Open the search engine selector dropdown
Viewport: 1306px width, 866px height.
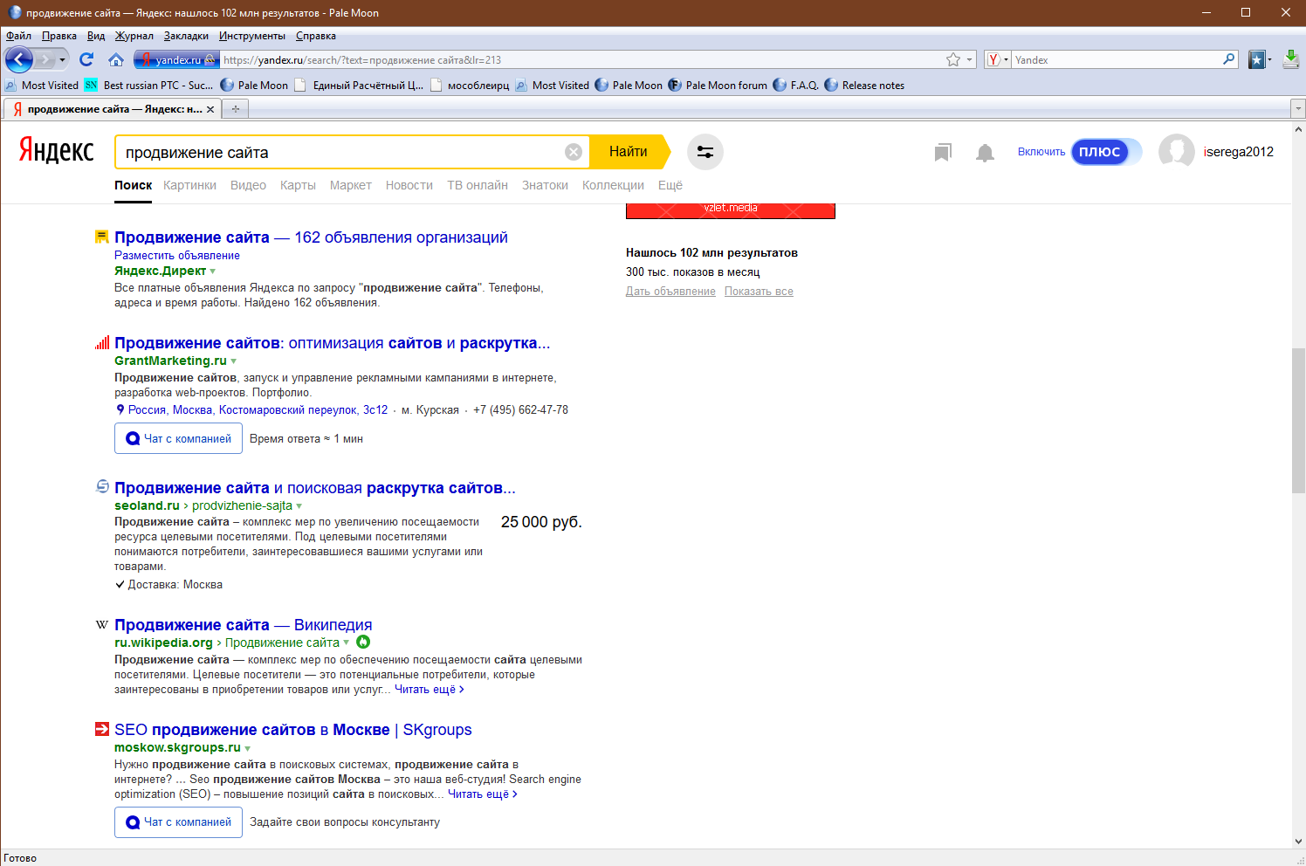point(997,59)
